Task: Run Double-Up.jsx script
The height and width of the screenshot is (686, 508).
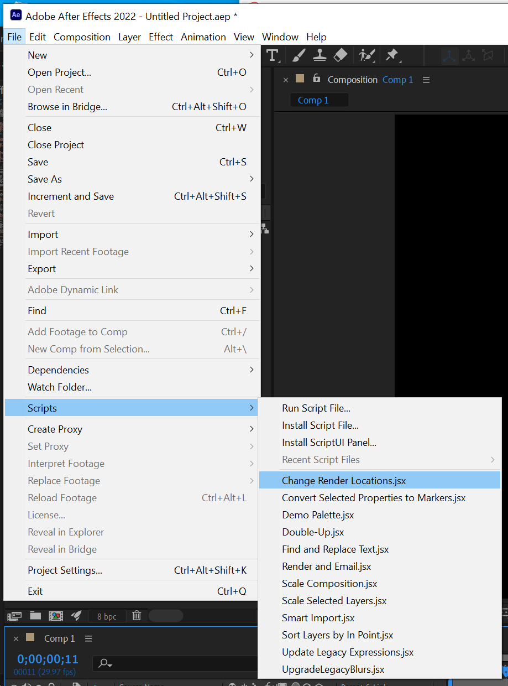Action: (380, 532)
